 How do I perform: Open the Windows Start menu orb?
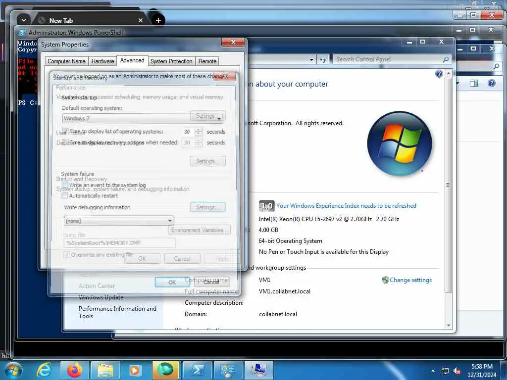tap(12, 370)
